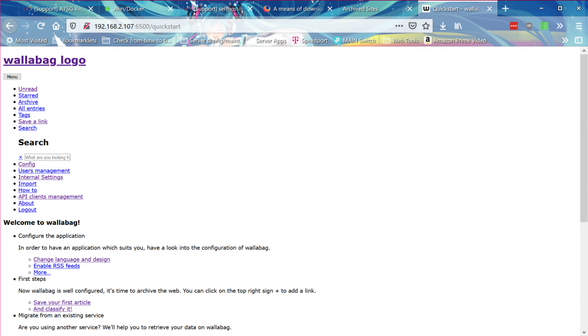This screenshot has width=588, height=336.
Task: Open Enable RSS feeds link
Action: click(56, 266)
